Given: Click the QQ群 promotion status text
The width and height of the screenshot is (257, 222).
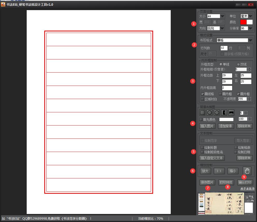Looking at the screenshot, I should point(47,219).
